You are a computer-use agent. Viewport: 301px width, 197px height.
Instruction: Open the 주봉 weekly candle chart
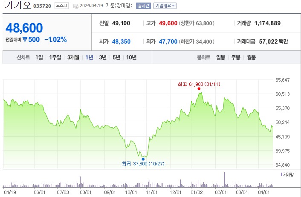coord(236,57)
